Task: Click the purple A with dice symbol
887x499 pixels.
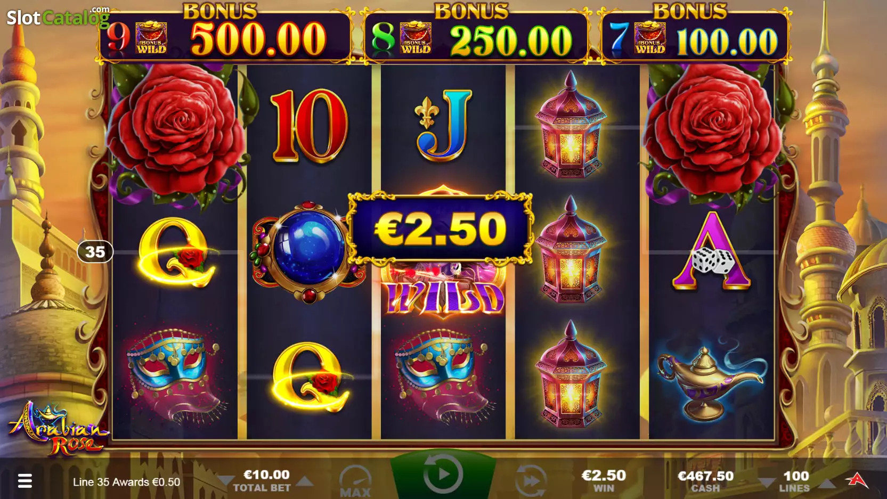Action: pos(712,250)
